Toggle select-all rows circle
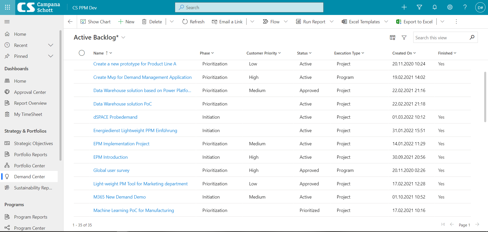 (x=82, y=53)
